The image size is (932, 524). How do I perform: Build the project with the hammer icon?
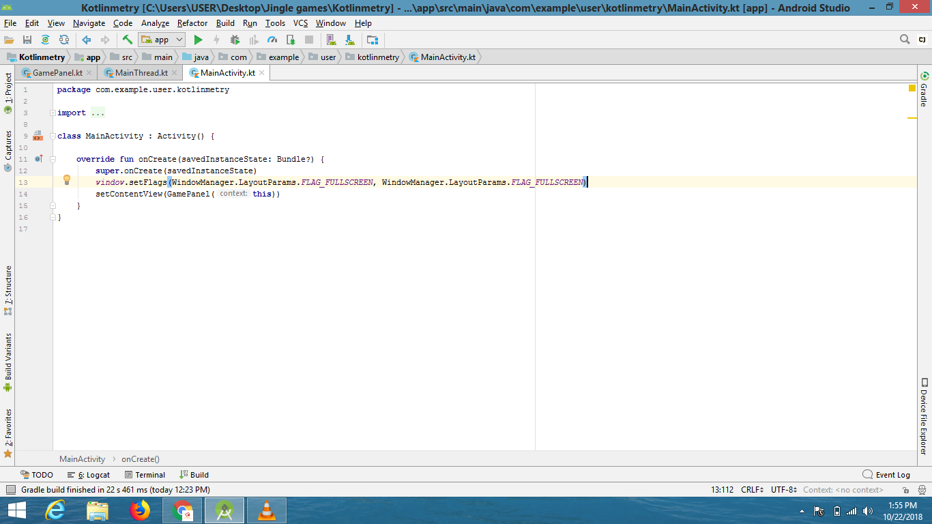pos(127,40)
